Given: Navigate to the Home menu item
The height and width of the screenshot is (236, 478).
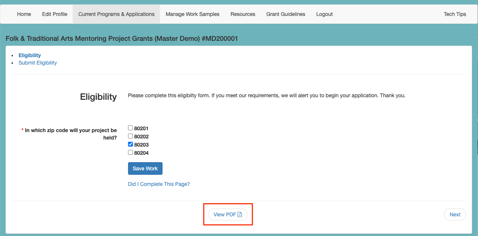Looking at the screenshot, I should 24,14.
